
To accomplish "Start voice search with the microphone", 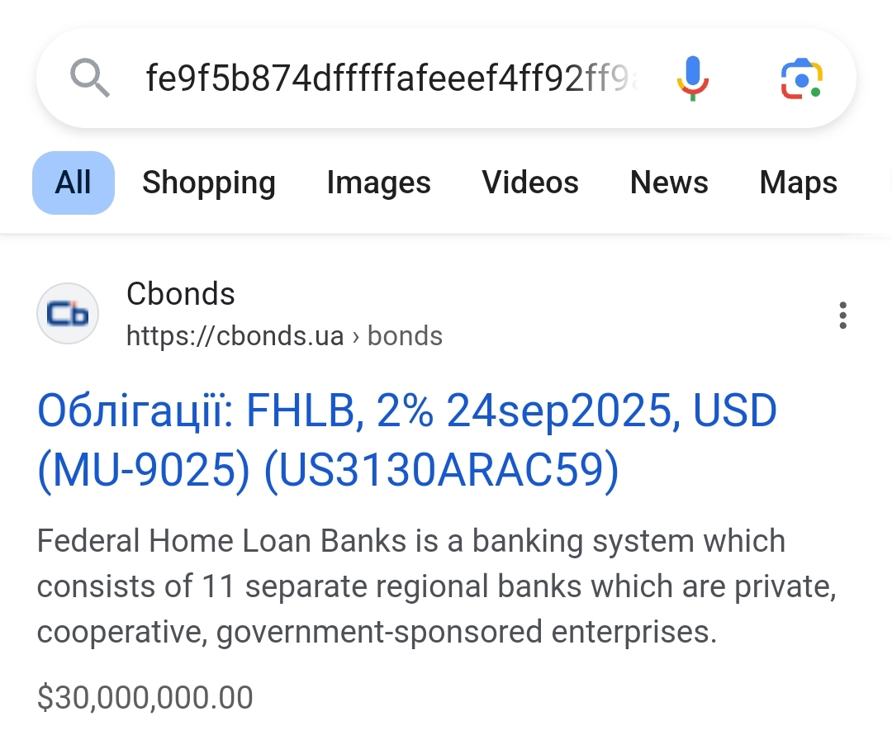I will [x=693, y=78].
